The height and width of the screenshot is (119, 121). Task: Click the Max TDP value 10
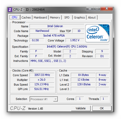click(78, 31)
